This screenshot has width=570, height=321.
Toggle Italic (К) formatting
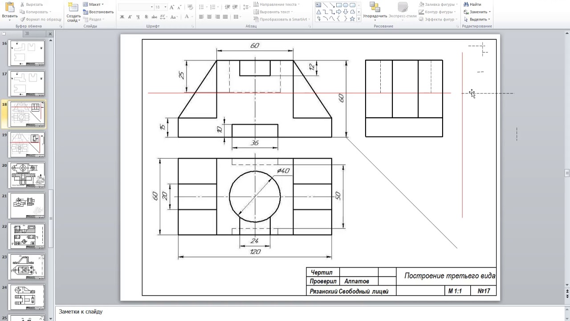point(130,17)
